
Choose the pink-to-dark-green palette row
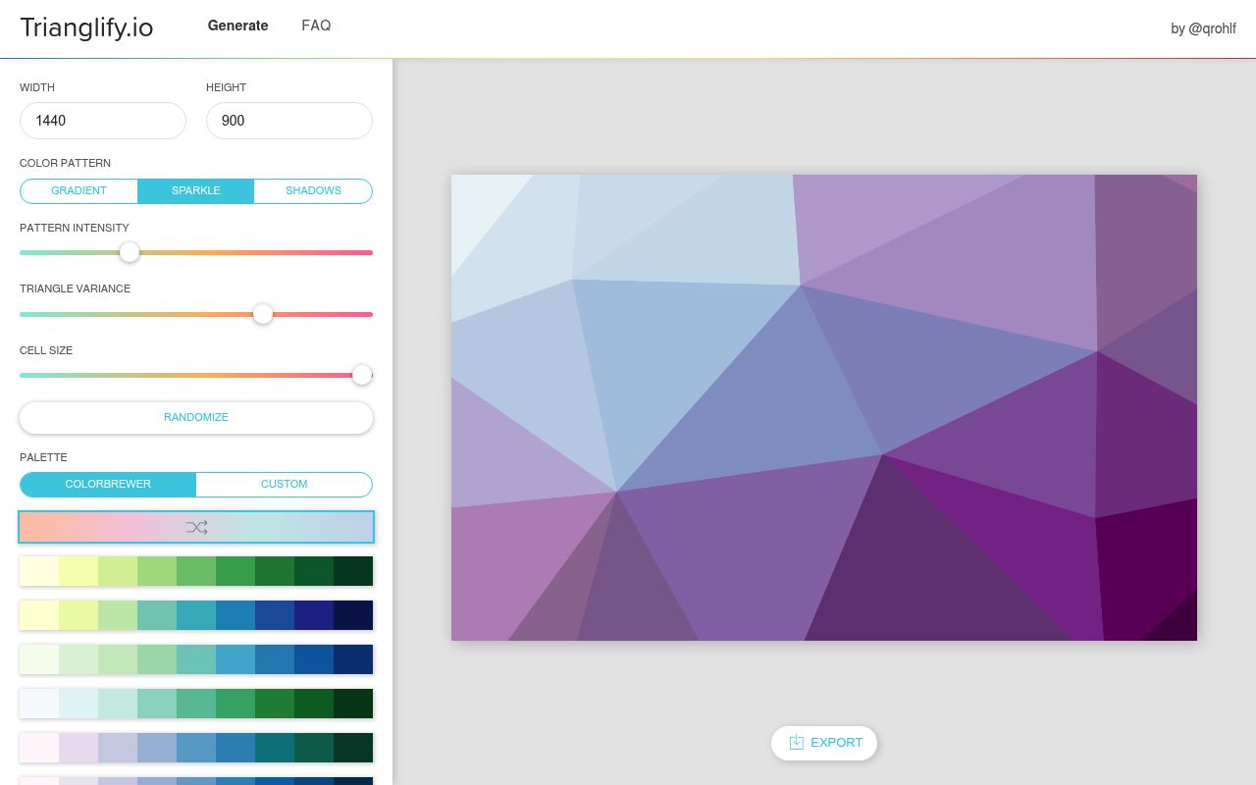pyautogui.click(x=196, y=748)
